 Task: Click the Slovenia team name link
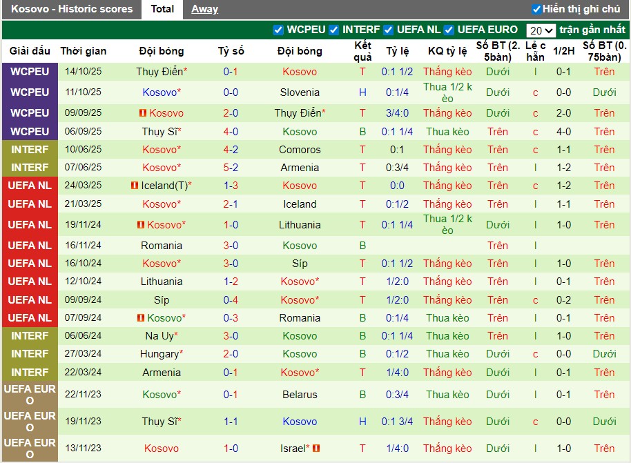point(300,92)
